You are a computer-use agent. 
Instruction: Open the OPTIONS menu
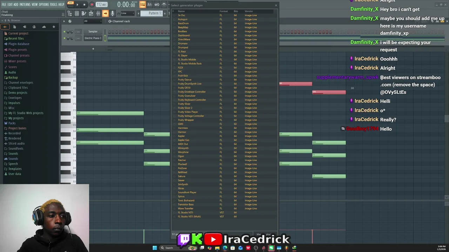point(44,5)
